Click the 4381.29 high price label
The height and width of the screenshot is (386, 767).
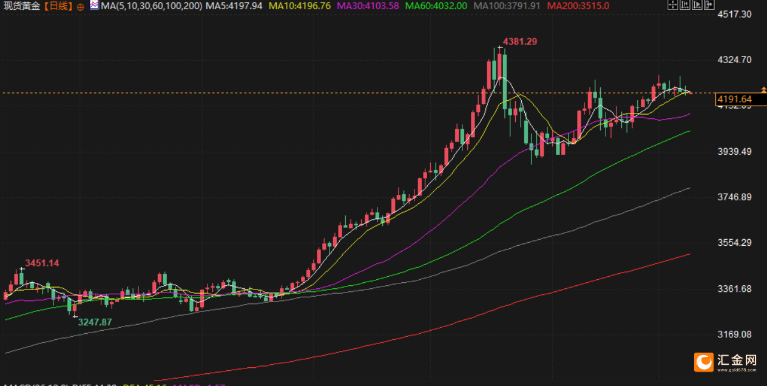[519, 41]
